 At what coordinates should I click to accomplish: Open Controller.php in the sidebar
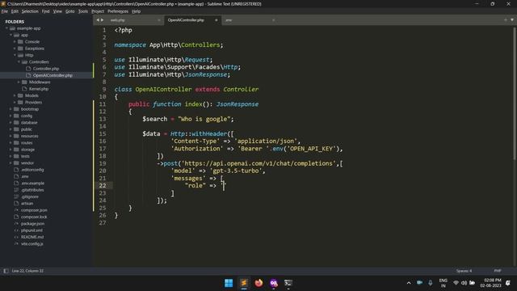point(46,69)
